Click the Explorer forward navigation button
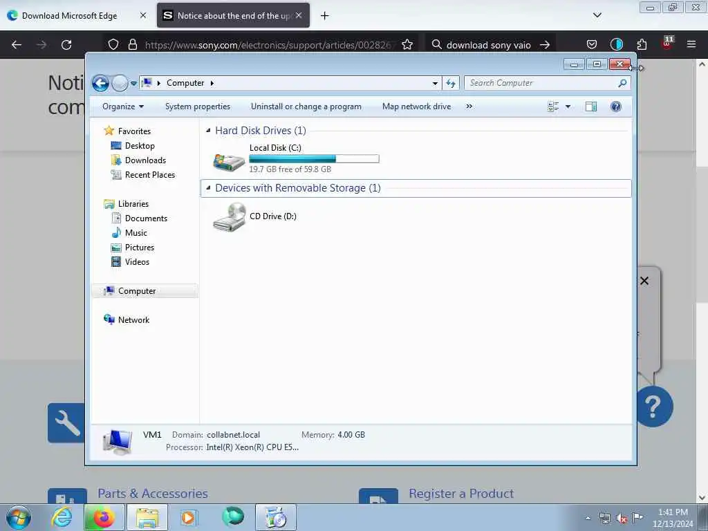 click(x=120, y=83)
